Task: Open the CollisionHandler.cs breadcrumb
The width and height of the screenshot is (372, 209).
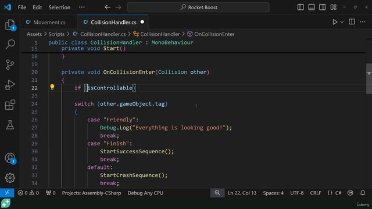Action: tap(99, 34)
